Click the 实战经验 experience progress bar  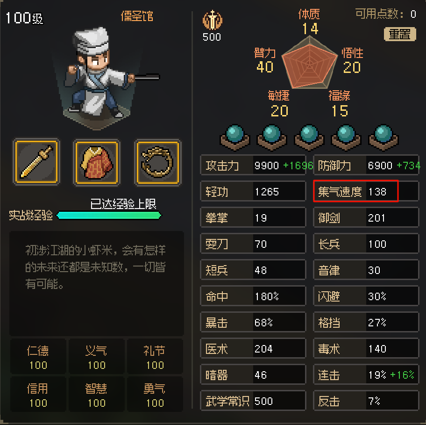pos(109,216)
